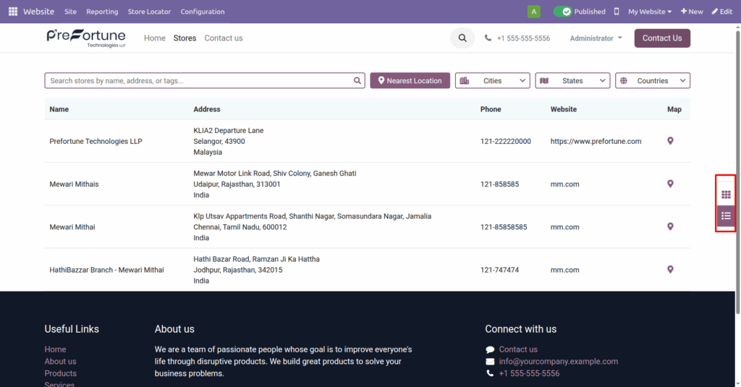Click footer About us link
The height and width of the screenshot is (387, 741).
point(60,362)
